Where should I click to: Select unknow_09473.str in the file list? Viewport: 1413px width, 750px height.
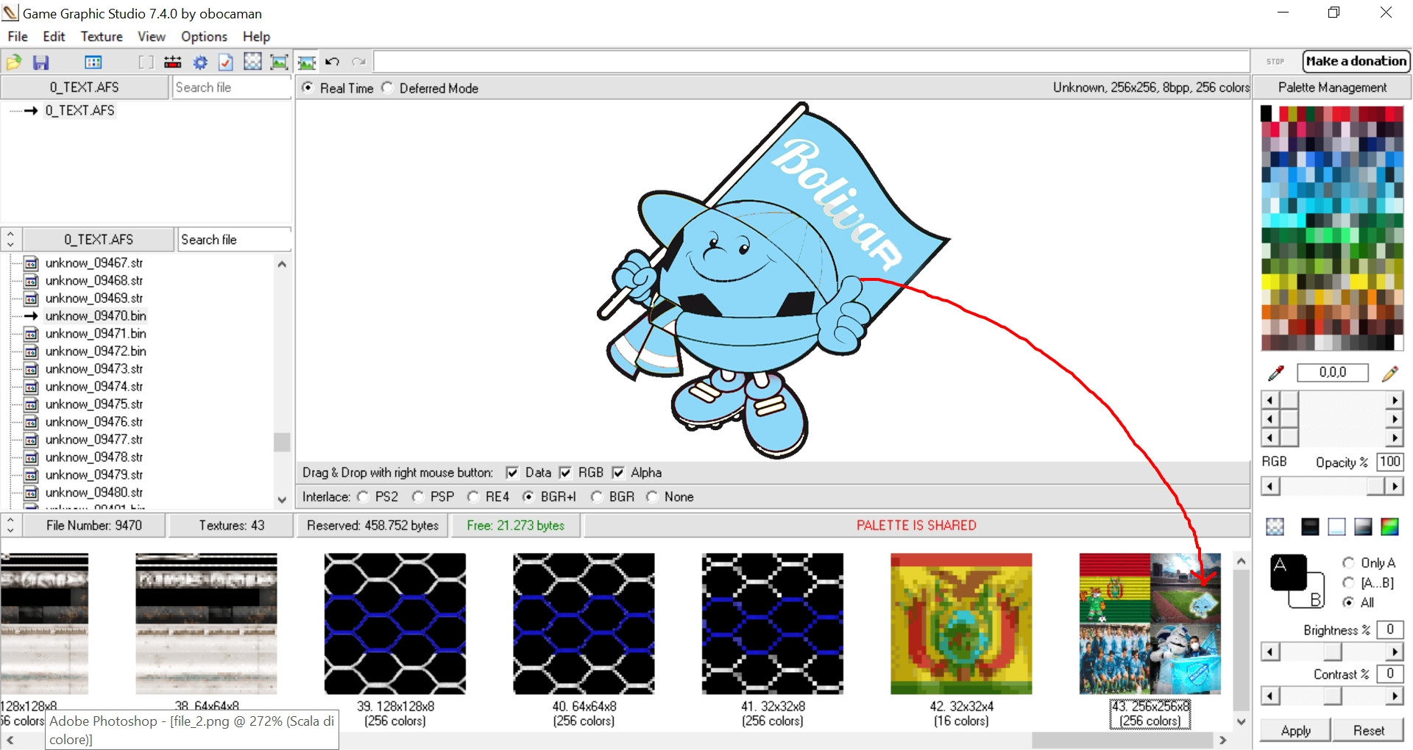tap(94, 369)
